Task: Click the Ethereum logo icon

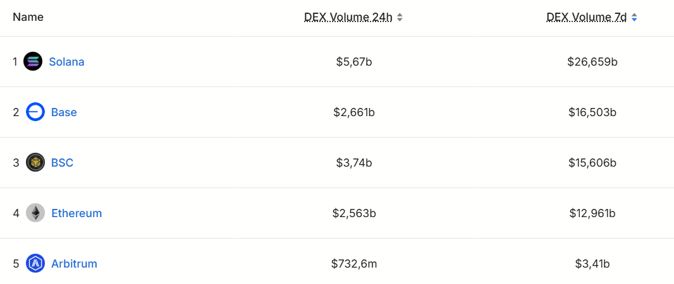Action: click(x=35, y=213)
